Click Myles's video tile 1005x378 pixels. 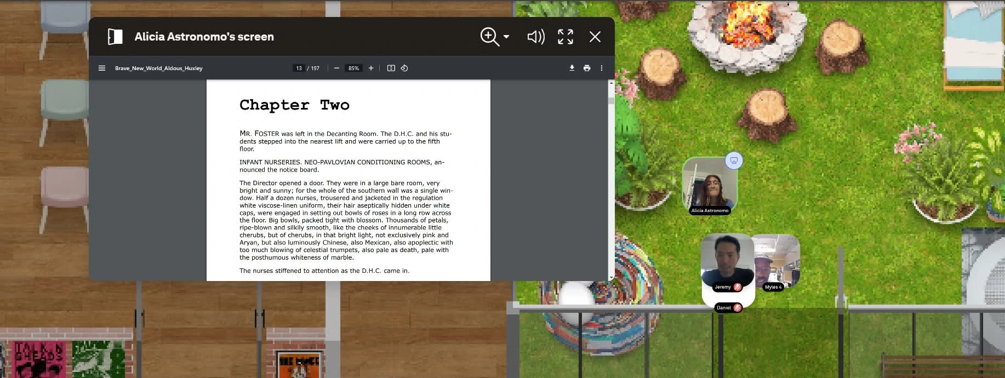(777, 261)
